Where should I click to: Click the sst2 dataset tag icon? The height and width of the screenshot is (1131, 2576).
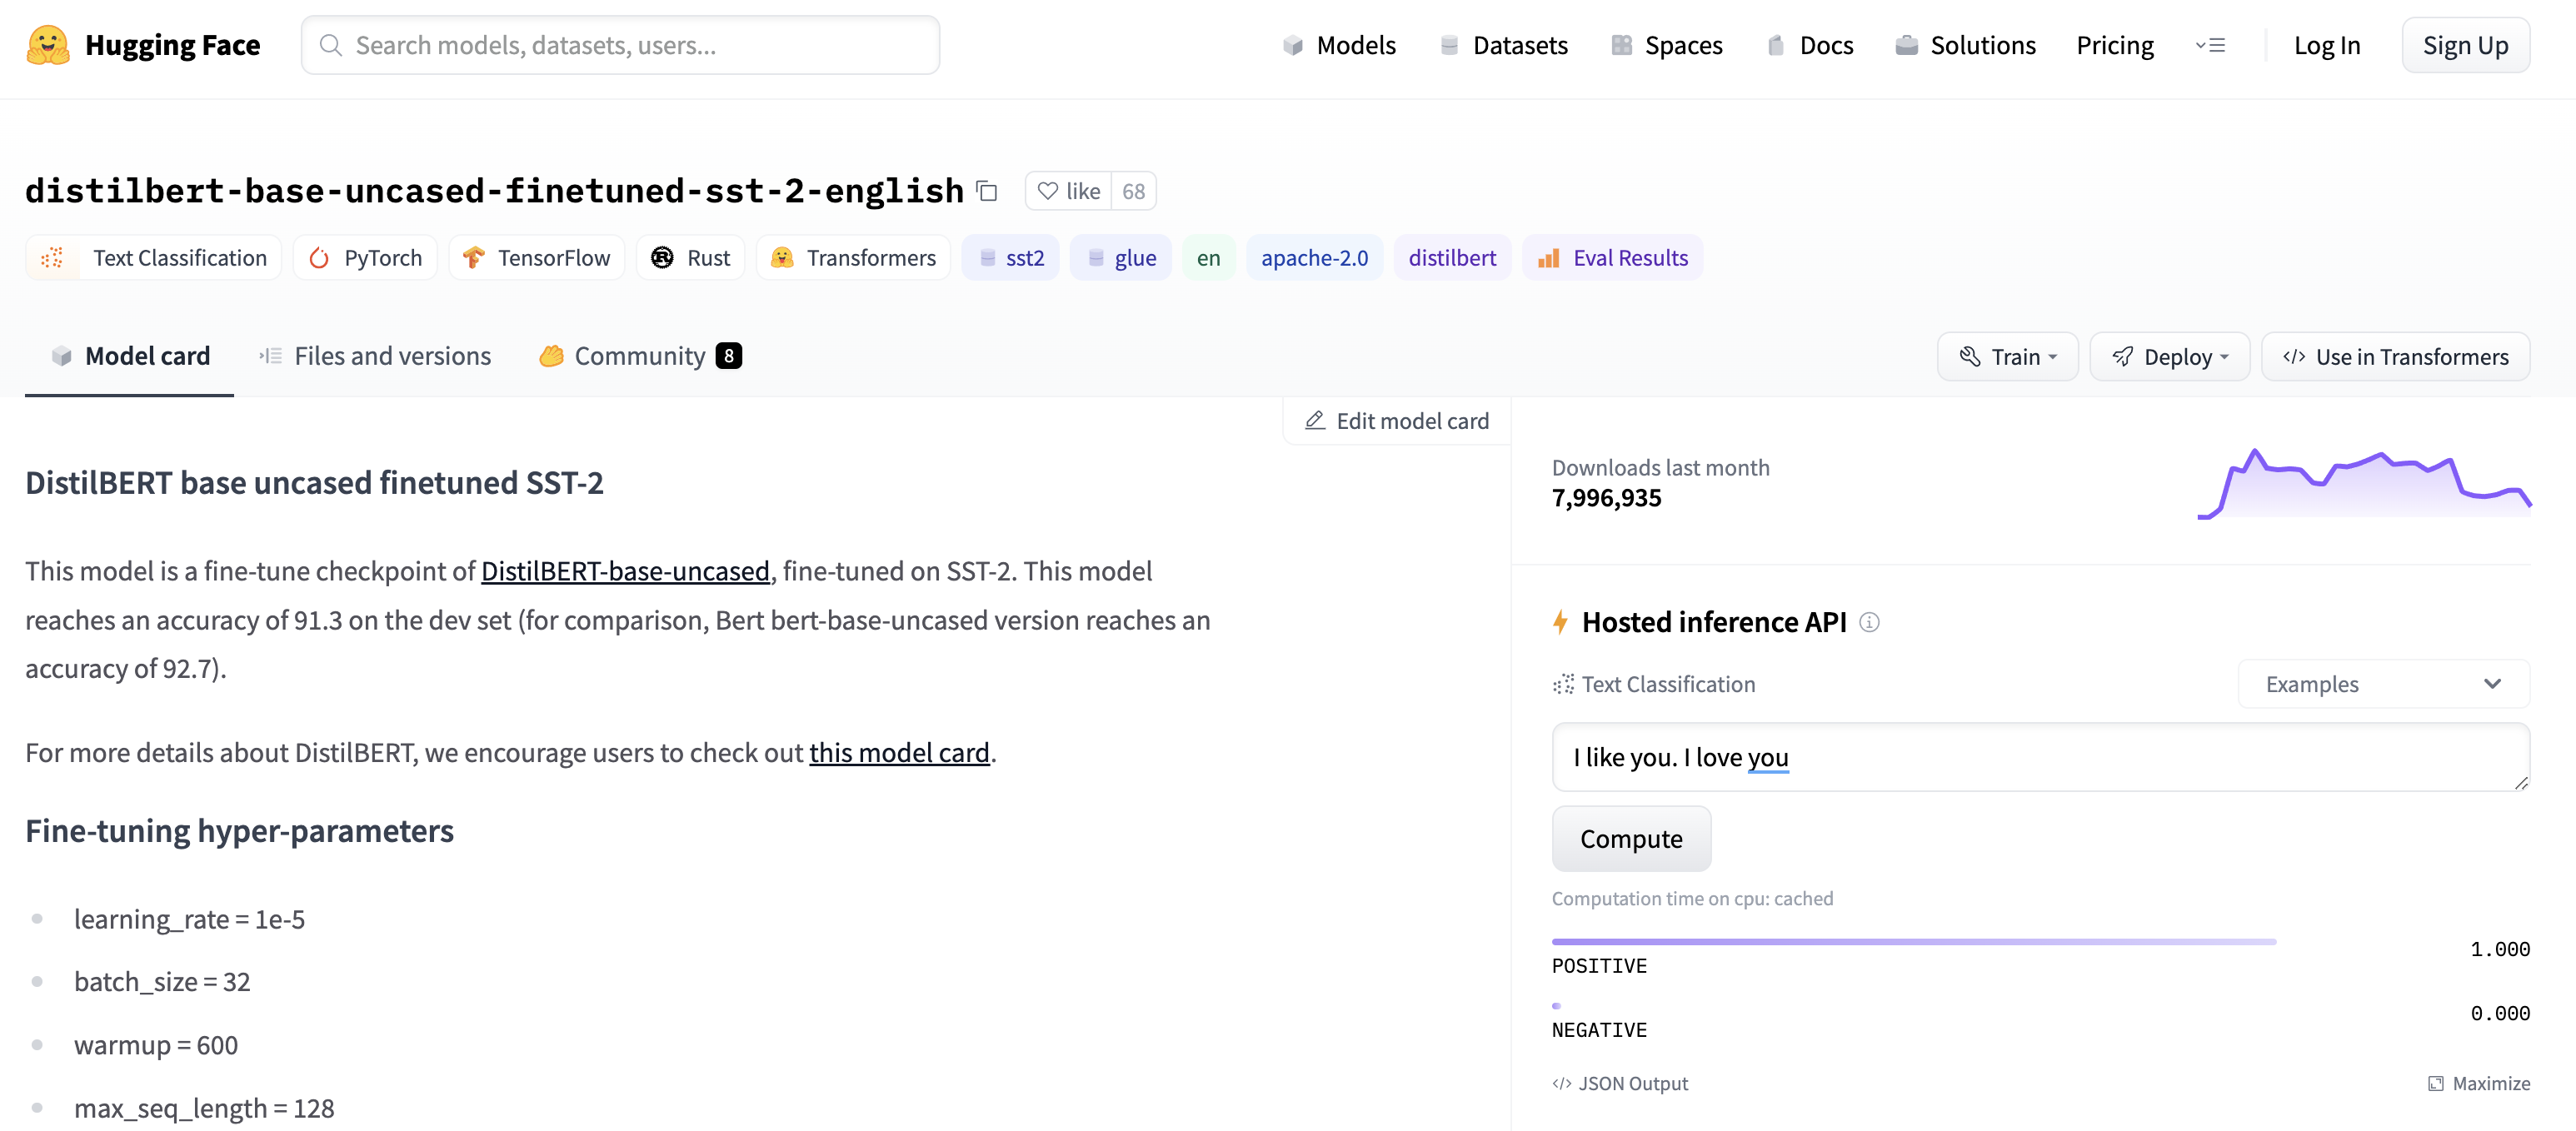click(988, 258)
